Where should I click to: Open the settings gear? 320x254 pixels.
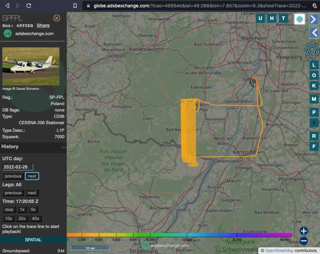pos(312,50)
